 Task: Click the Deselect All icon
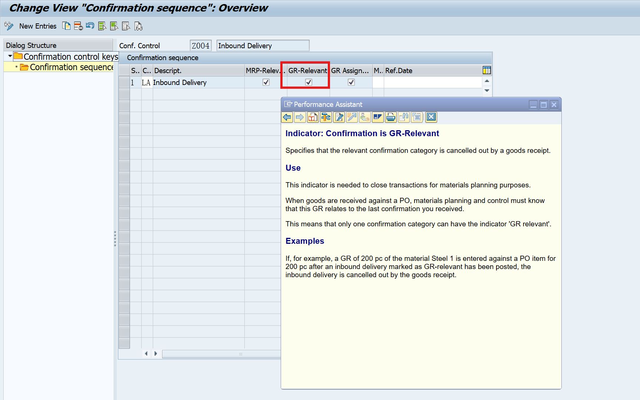126,26
